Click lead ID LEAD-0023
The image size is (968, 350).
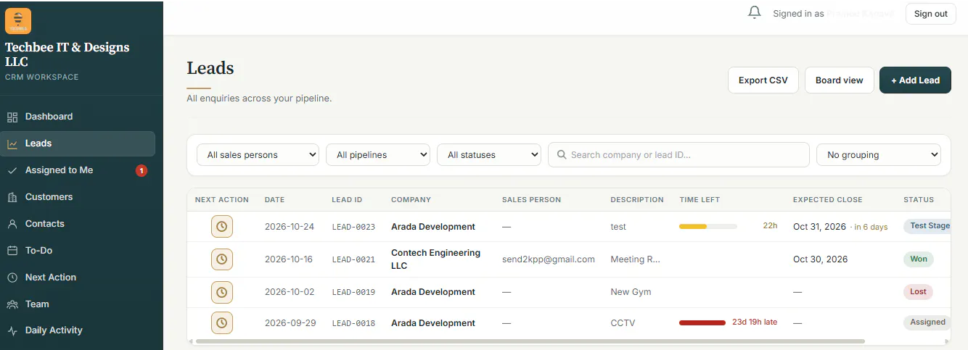tap(353, 228)
